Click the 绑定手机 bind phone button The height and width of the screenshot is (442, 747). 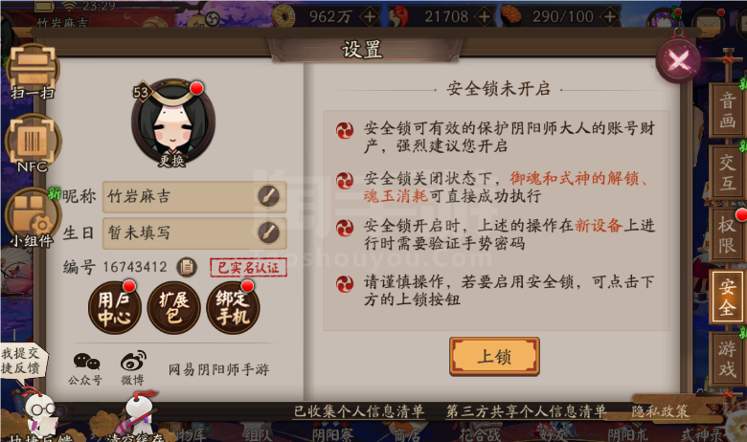(x=233, y=308)
